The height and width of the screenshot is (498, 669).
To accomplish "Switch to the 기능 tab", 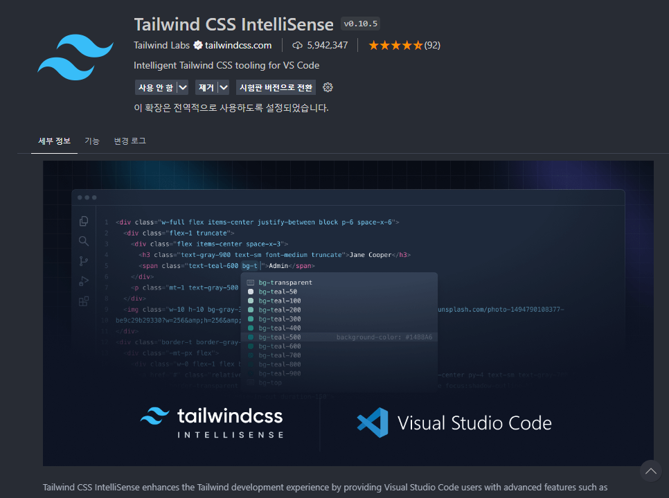I will click(x=91, y=141).
